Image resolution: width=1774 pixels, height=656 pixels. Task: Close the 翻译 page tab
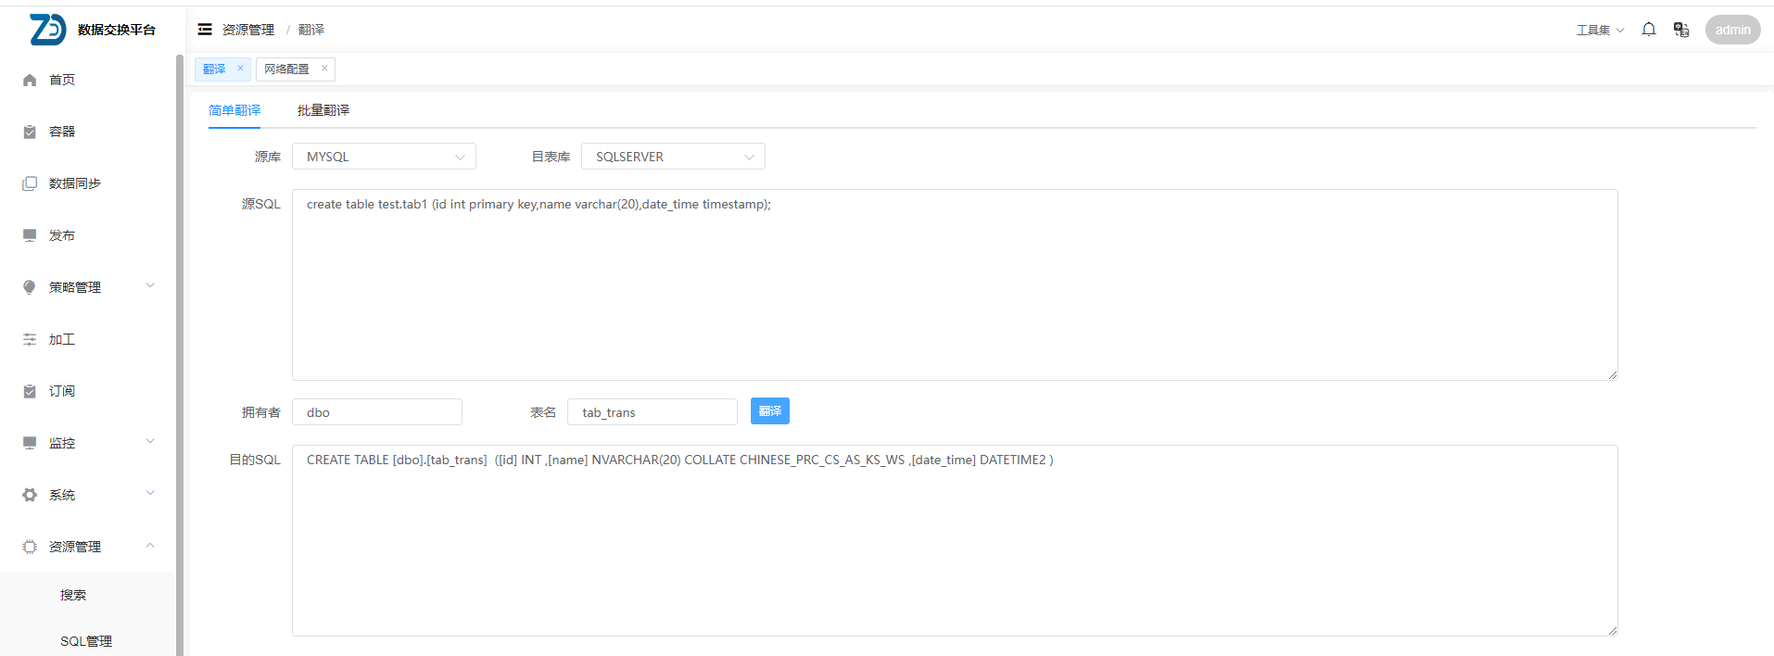click(x=240, y=68)
